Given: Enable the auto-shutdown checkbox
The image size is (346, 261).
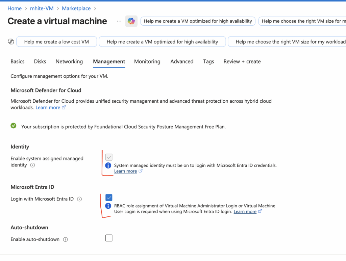Looking at the screenshot, I should click(109, 238).
